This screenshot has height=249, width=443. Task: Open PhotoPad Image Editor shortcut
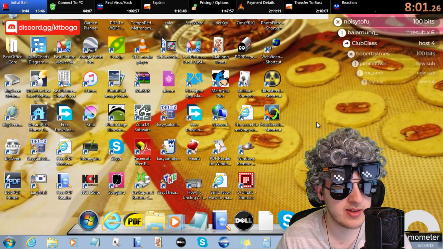point(116,79)
